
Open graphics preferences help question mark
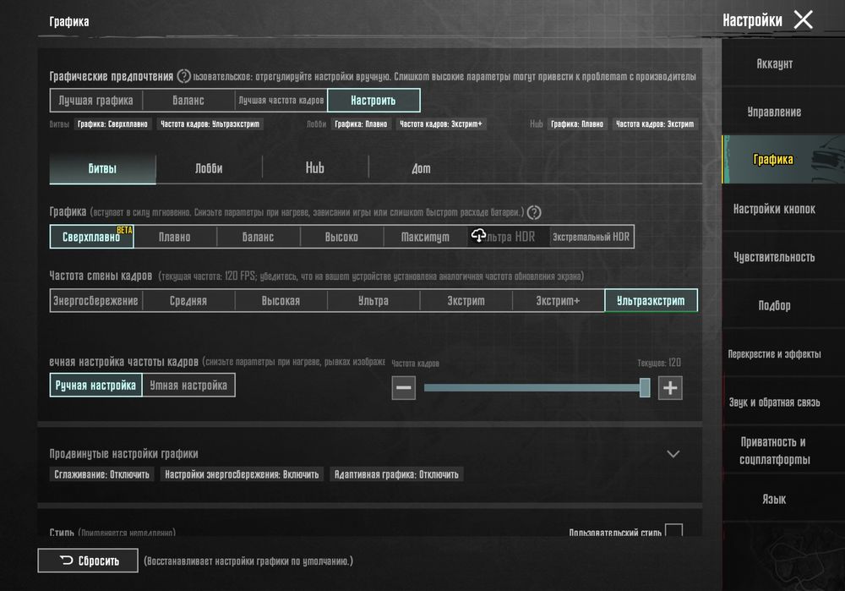[183, 76]
